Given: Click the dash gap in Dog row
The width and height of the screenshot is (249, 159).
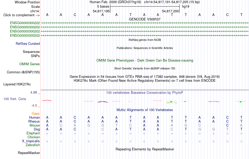Looking at the screenshot, I should click(x=89, y=129).
